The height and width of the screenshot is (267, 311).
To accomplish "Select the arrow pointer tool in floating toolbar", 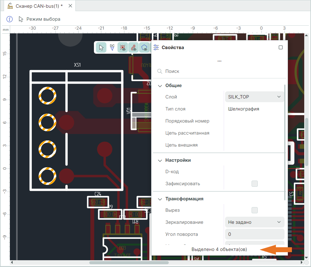I will 101,48.
